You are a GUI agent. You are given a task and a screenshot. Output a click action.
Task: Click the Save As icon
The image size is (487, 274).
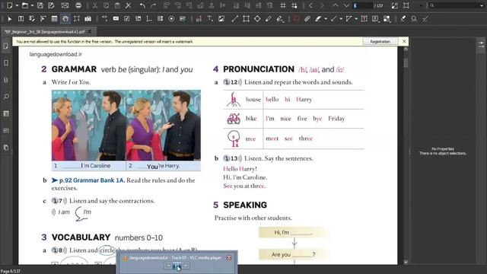pos(51,5)
